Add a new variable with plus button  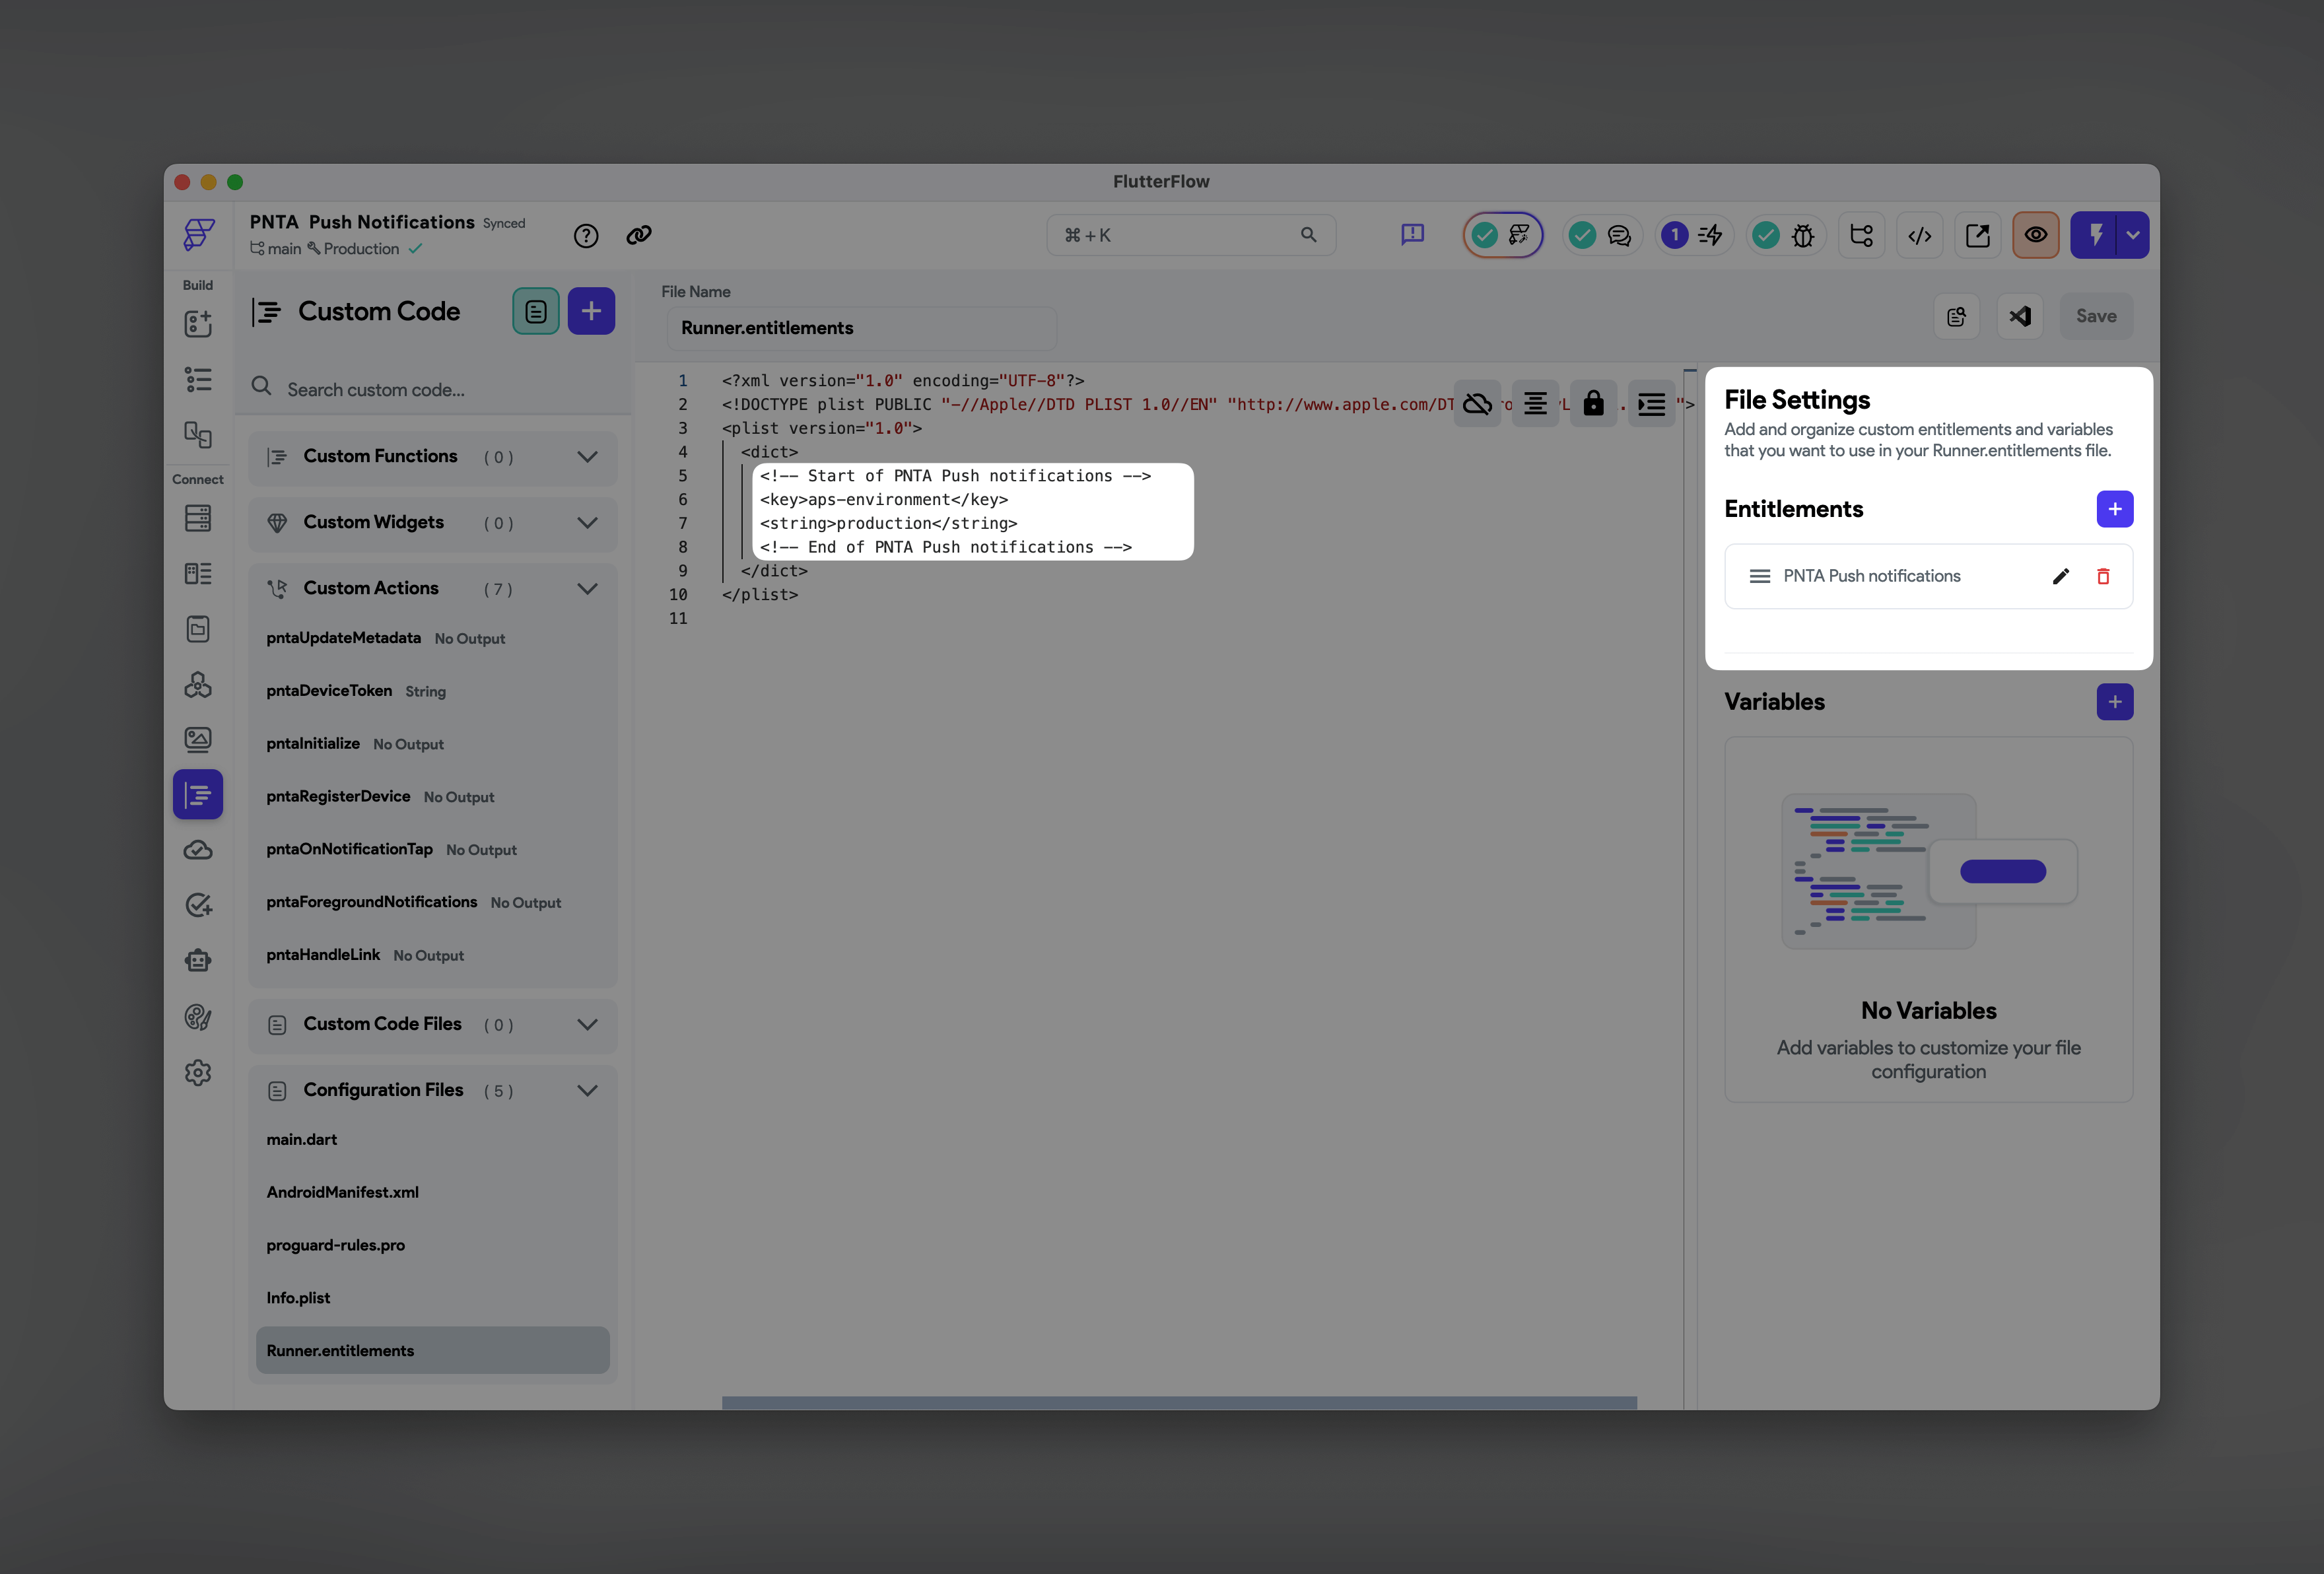pos(2115,702)
